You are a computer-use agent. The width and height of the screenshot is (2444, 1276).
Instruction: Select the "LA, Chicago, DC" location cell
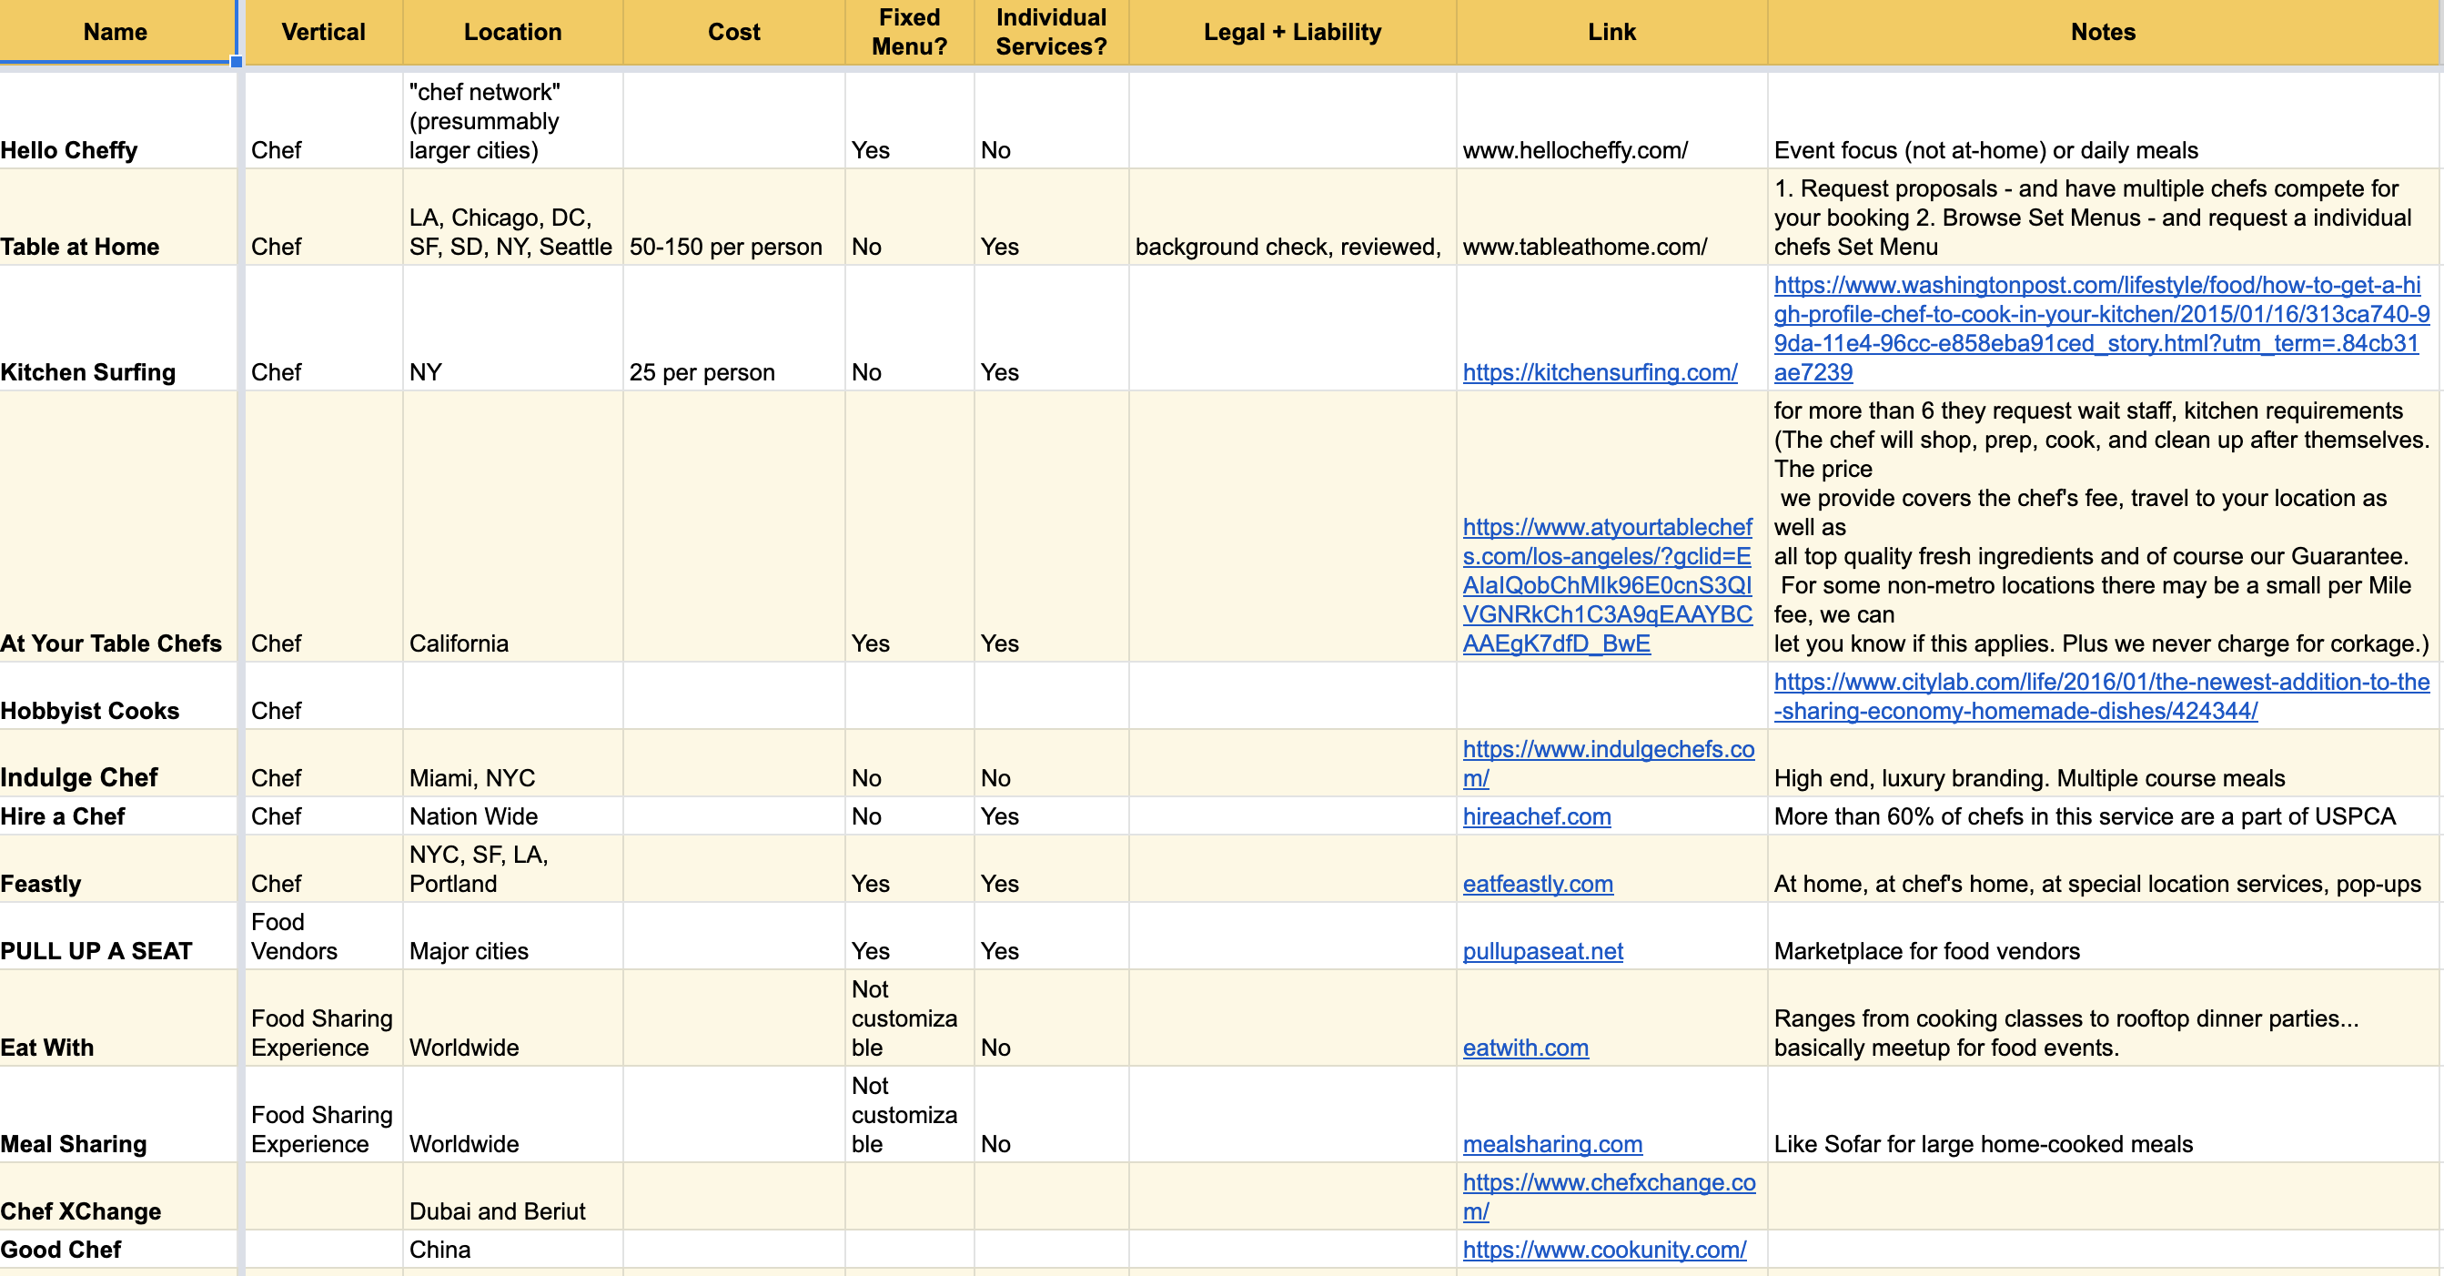513,218
